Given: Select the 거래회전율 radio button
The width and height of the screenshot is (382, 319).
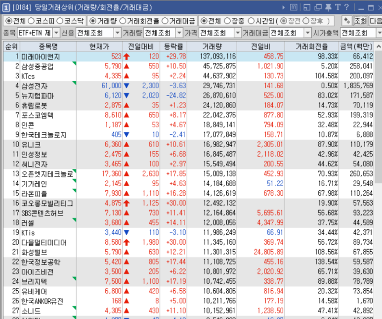Looking at the screenshot, I should 123,21.
